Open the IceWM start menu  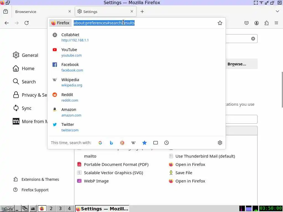point(7,209)
